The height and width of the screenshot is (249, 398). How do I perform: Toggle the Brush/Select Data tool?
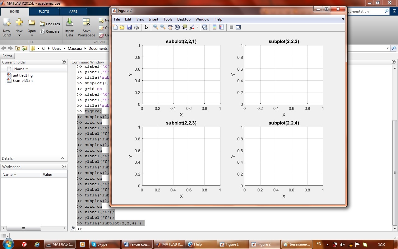coord(192,27)
